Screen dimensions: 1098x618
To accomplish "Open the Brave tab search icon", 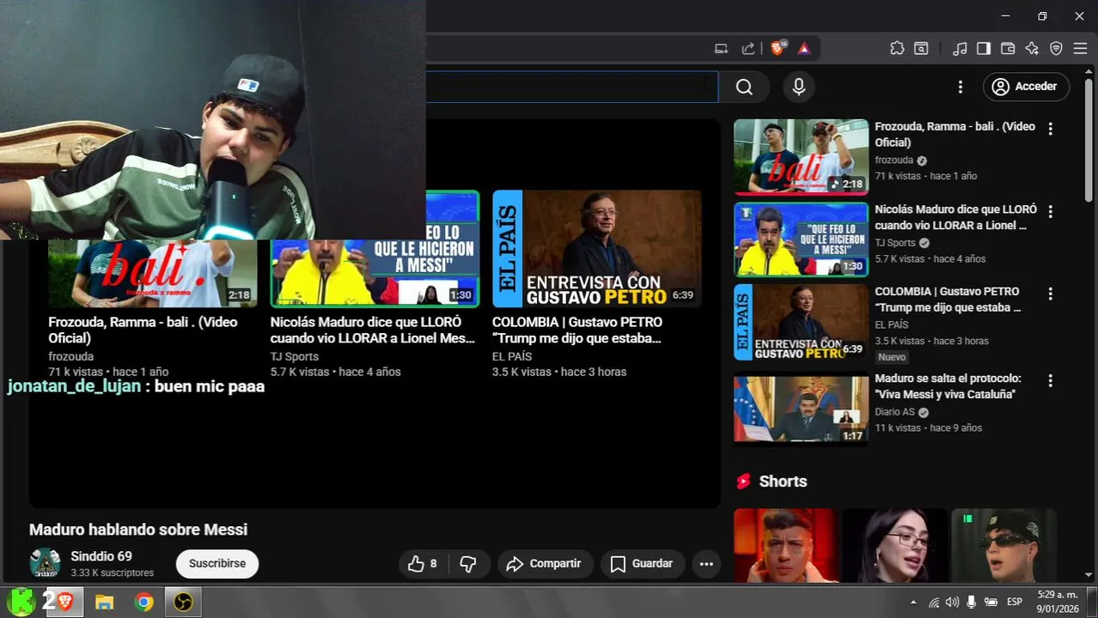I will coord(921,49).
